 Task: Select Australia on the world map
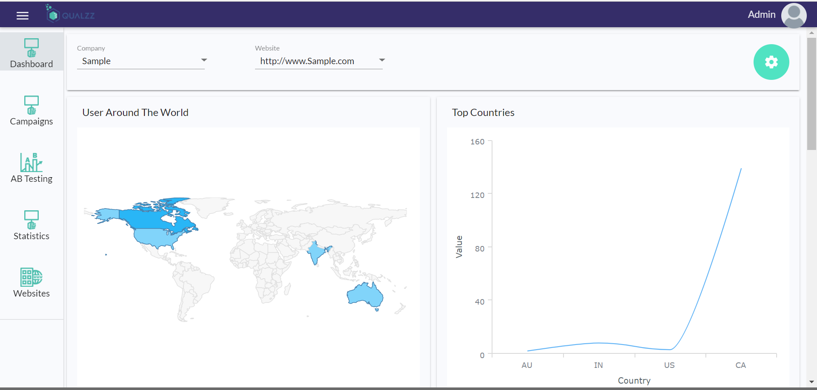pos(365,294)
